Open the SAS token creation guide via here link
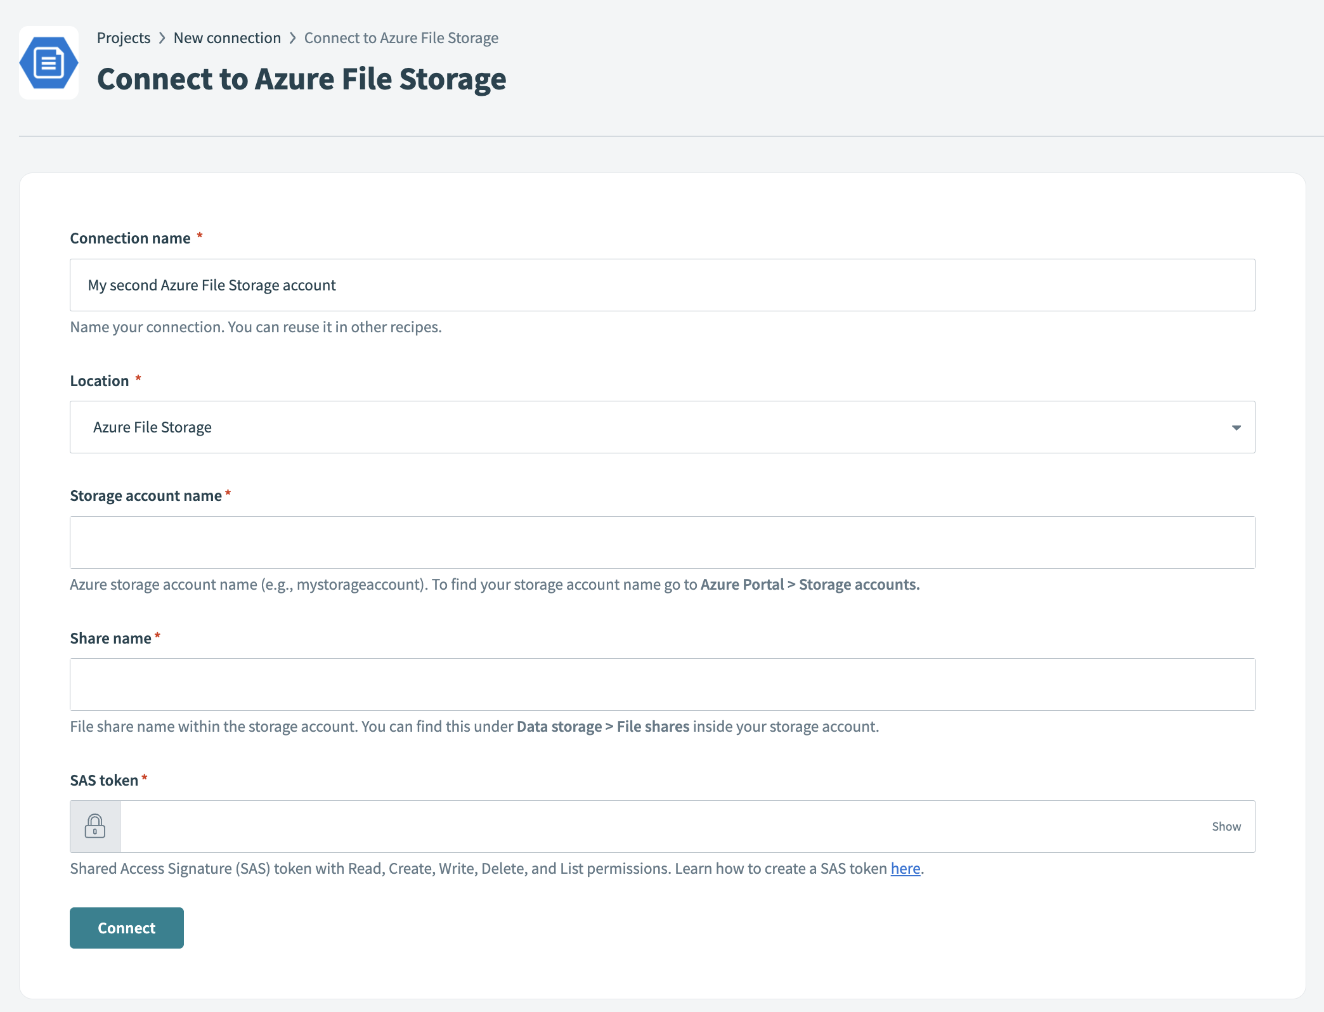The height and width of the screenshot is (1012, 1324). (904, 868)
